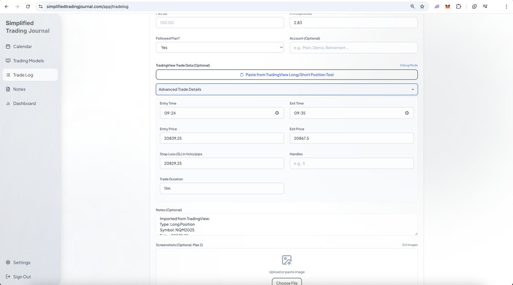Bookmark this page with the star icon
Viewport: 513px width, 285px height.
pos(422,6)
